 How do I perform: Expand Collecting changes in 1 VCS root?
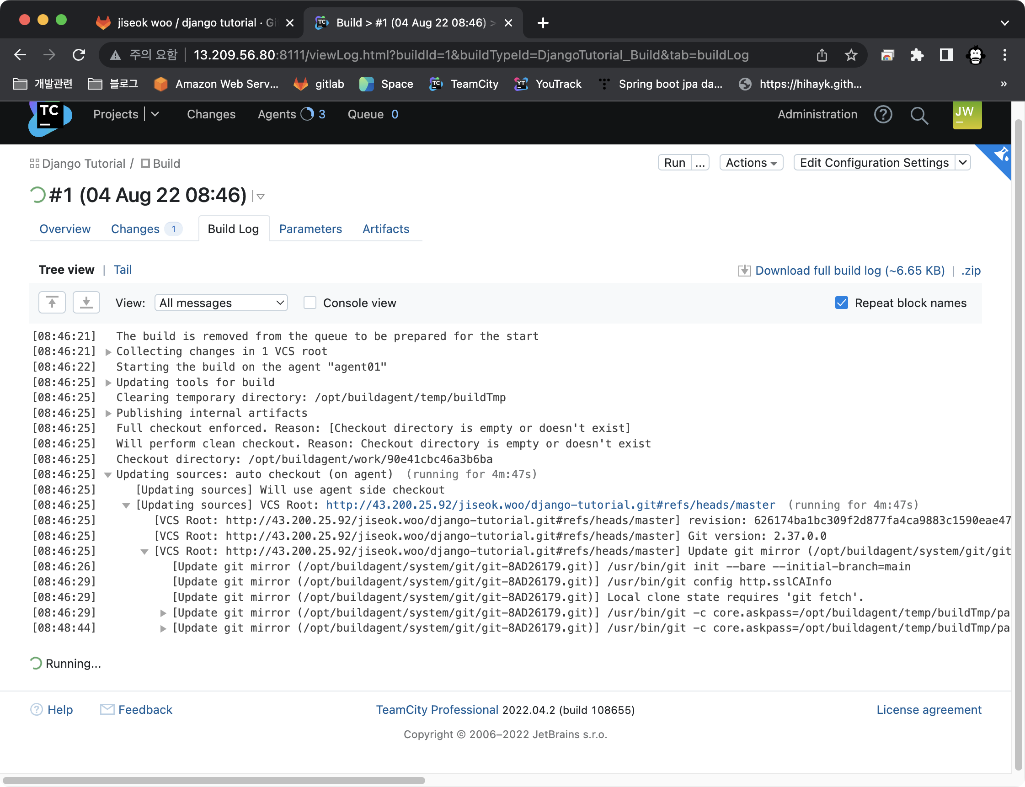click(x=108, y=352)
